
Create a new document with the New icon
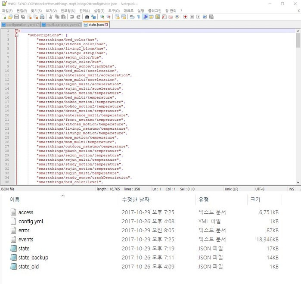(x=4, y=17)
